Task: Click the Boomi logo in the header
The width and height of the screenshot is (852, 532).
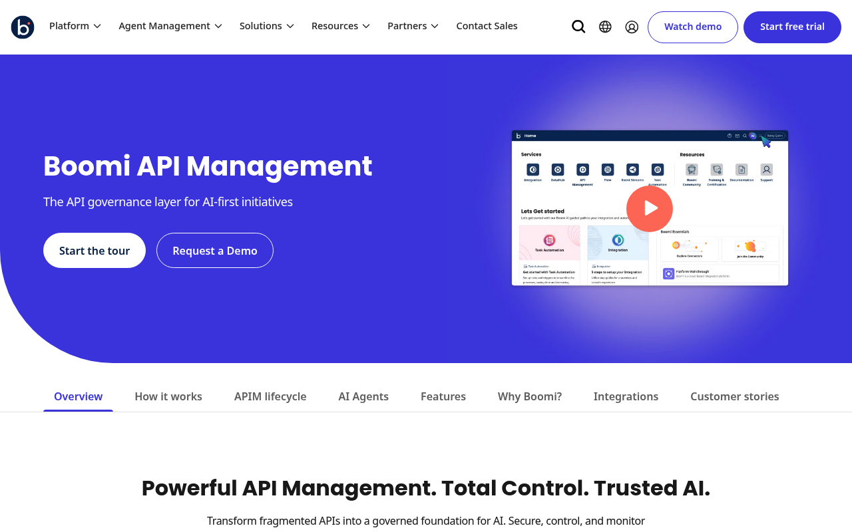Action: click(x=23, y=27)
